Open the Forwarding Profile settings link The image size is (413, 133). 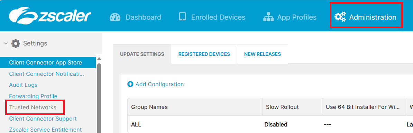(x=33, y=96)
